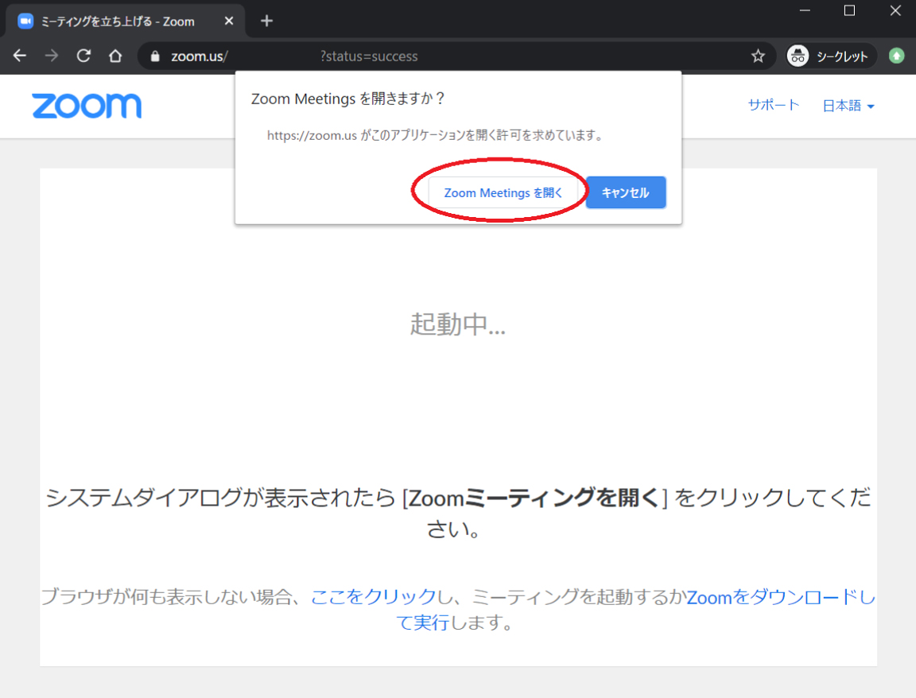The image size is (916, 698).
Task: Open the サポート link
Action: pos(774,106)
